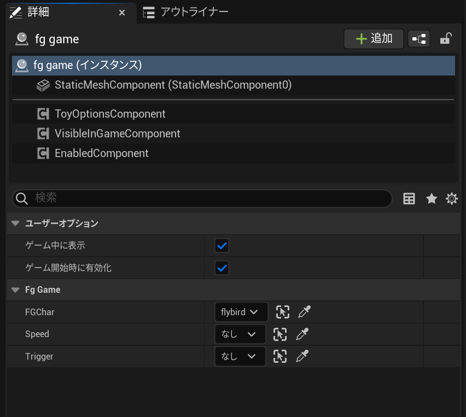The width and height of the screenshot is (466, 417).
Task: Click the Speed property label
Action: (x=37, y=334)
